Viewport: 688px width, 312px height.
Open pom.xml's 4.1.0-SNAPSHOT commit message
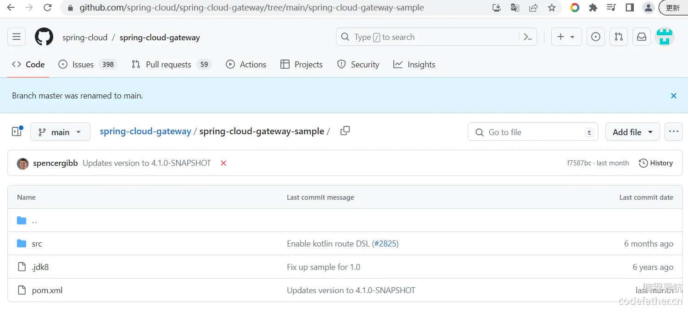pyautogui.click(x=351, y=290)
